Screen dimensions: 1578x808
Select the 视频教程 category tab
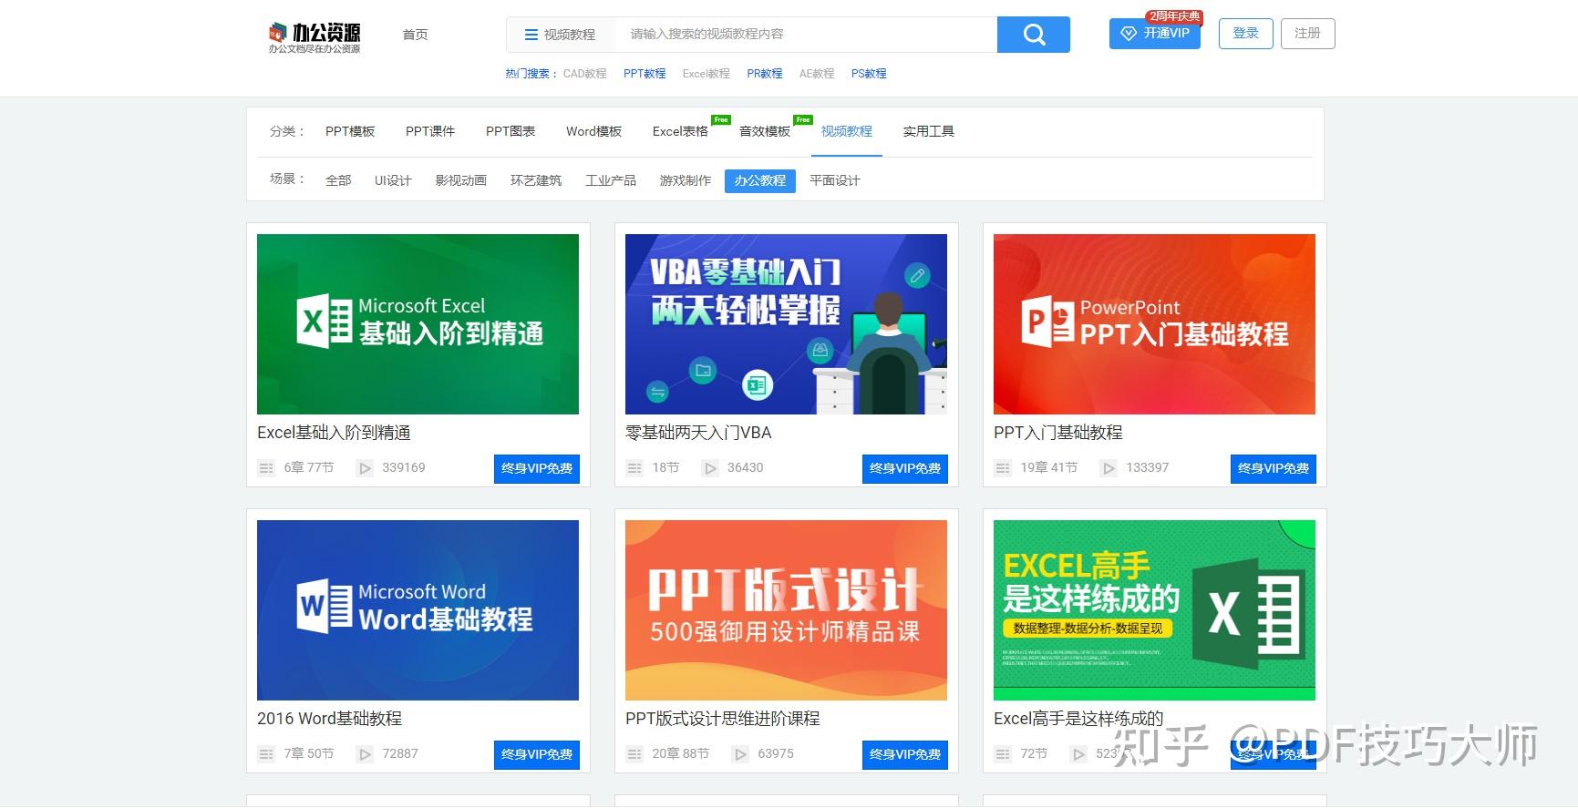pos(847,131)
